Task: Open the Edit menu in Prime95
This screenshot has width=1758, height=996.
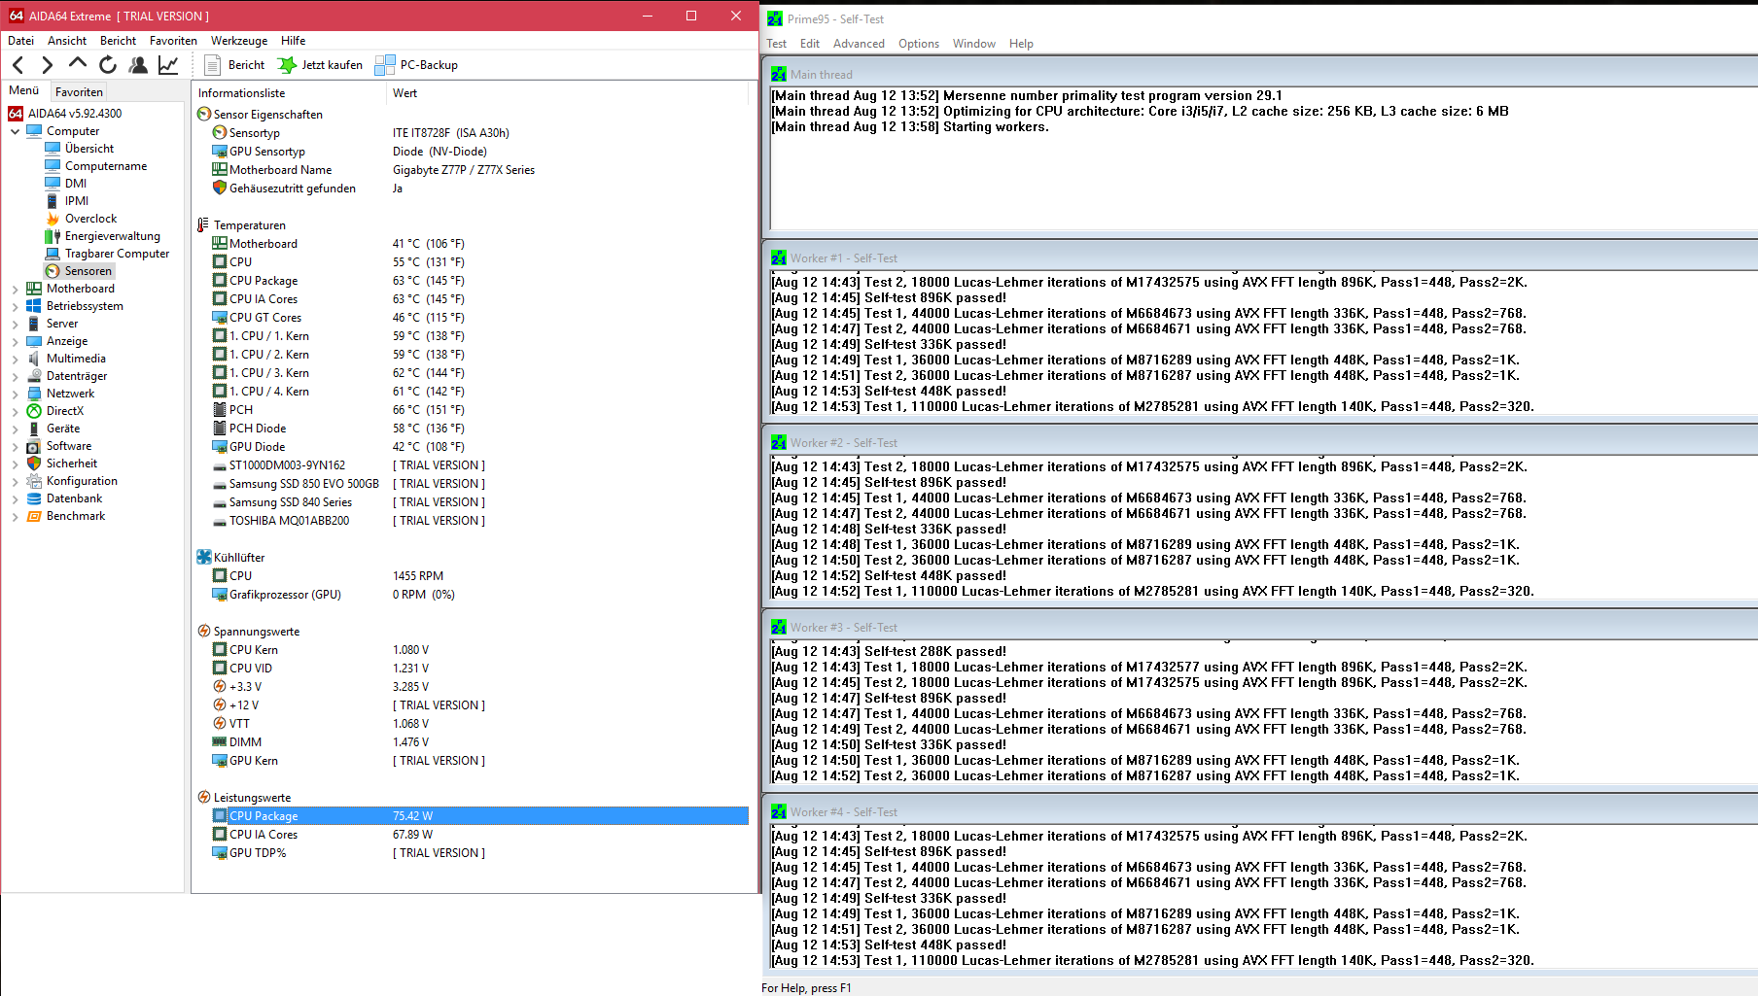Action: coord(810,44)
